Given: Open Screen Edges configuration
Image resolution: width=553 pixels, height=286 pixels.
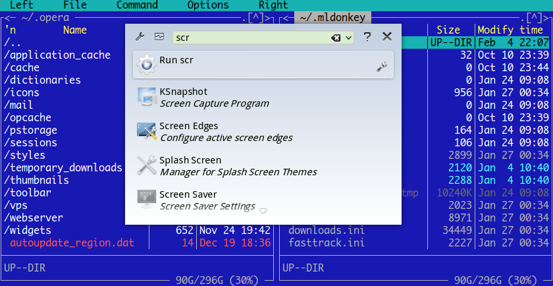Looking at the screenshot, I should tap(263, 132).
